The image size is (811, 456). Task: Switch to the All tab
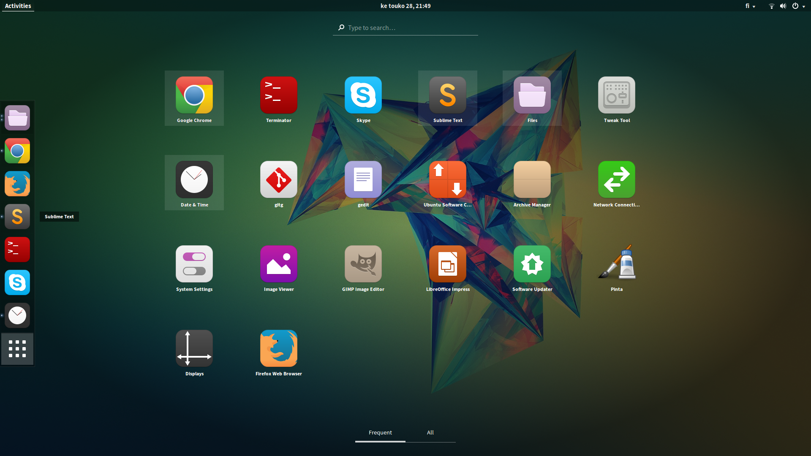[x=430, y=432]
